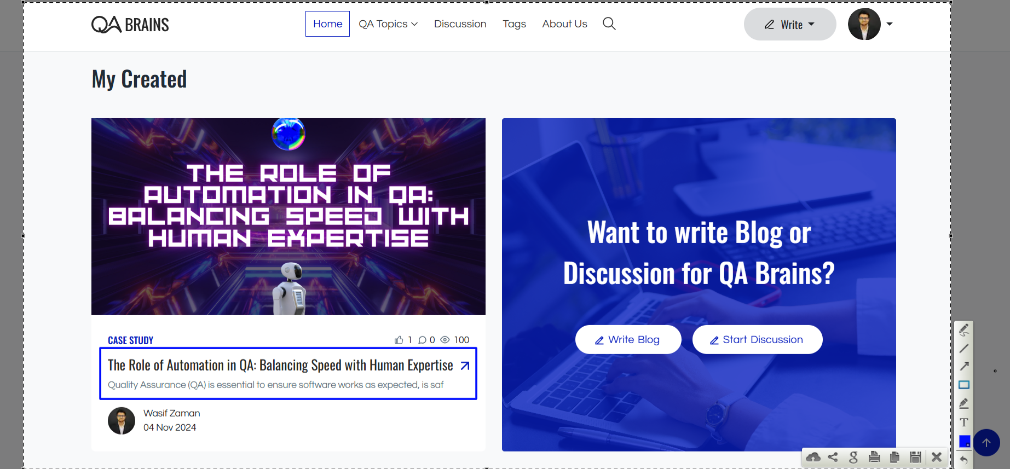Open the search magnifier icon

click(609, 24)
